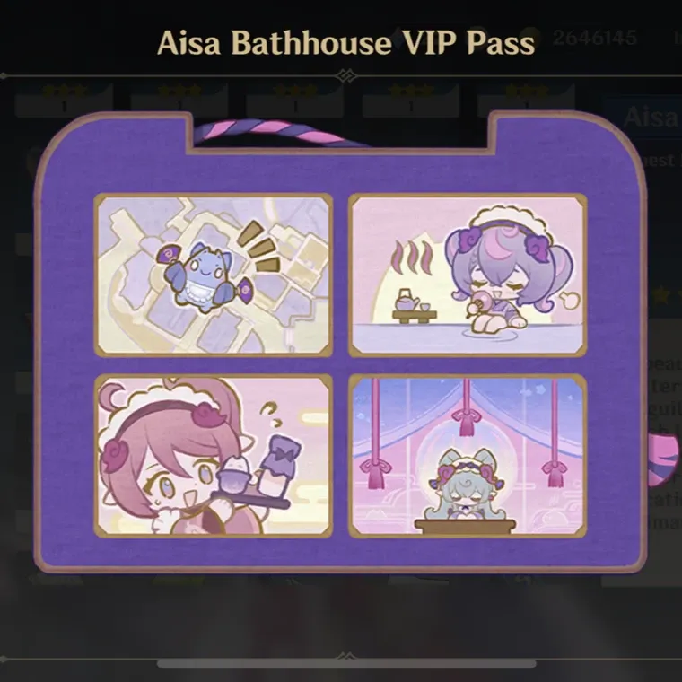Screen dimensions: 682x682
Task: Select the hot spring bath panel
Action: click(468, 275)
